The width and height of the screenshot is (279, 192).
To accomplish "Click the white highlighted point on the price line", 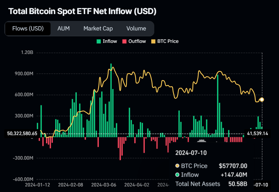I will tap(262, 99).
